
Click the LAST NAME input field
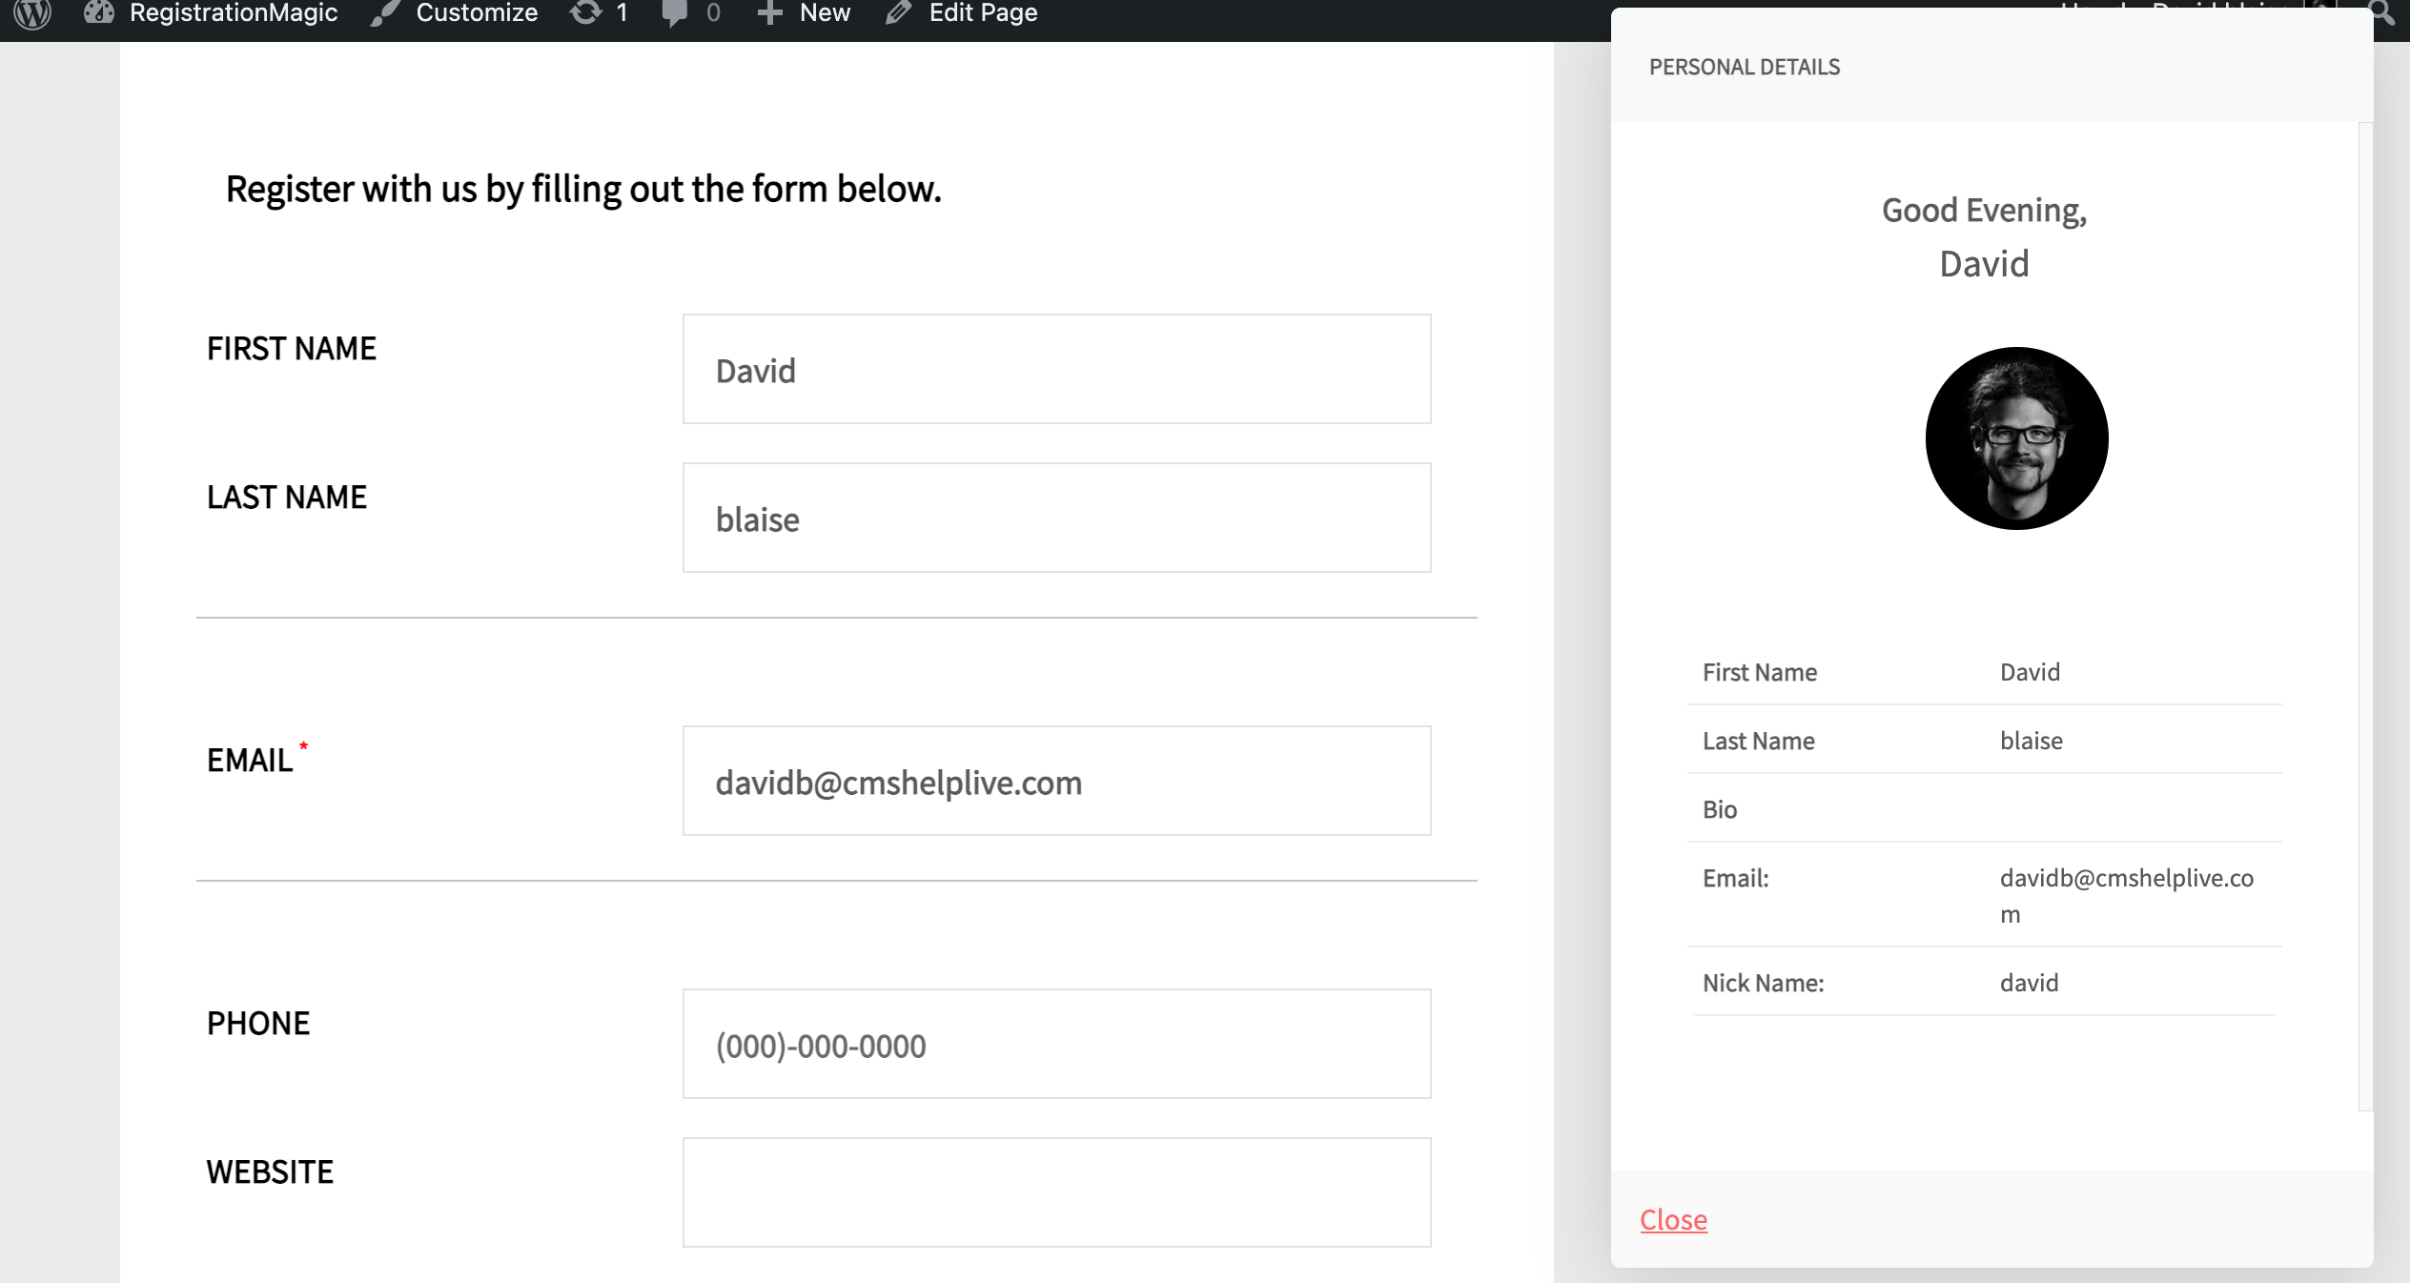1057,518
